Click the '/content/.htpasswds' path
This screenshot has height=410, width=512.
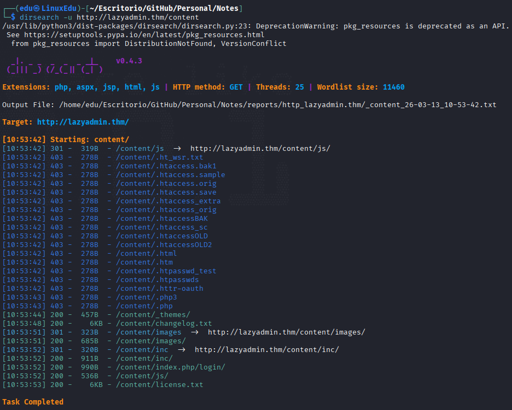click(x=158, y=280)
